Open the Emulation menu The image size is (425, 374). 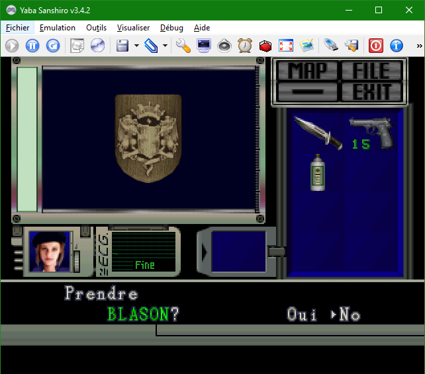coord(58,28)
